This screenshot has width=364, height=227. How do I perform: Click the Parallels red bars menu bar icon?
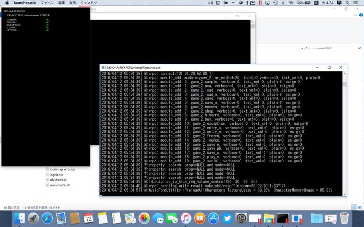click(x=260, y=3)
